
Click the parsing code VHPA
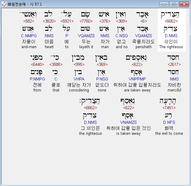(x=79, y=79)
